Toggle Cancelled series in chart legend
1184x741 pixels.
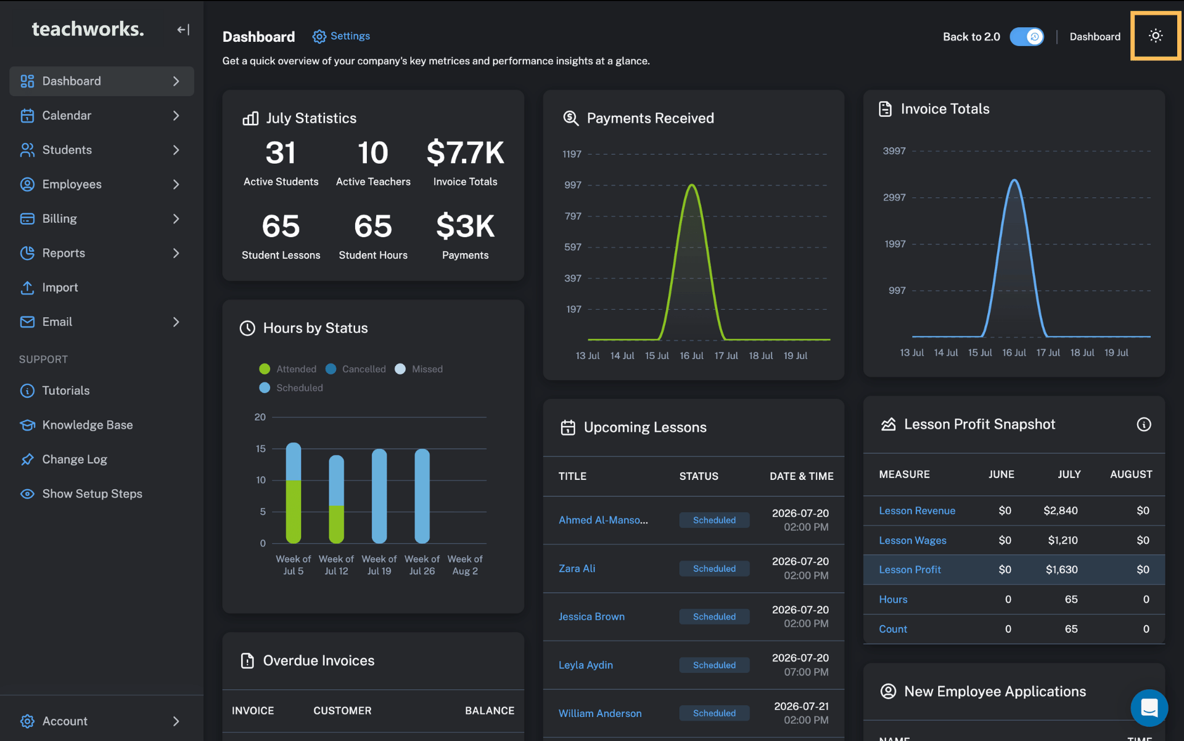(356, 369)
